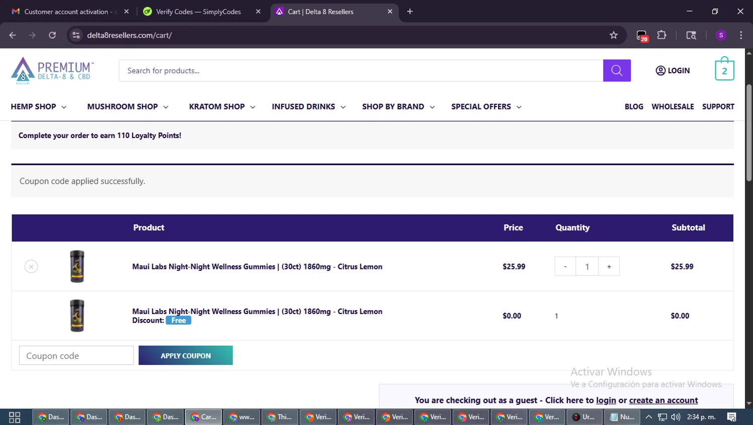Remove the first Maui Labs gummies item
Screen dimensions: 753x425
coord(31,266)
